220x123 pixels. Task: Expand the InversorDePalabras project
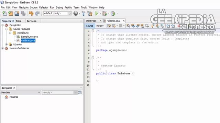(2, 49)
